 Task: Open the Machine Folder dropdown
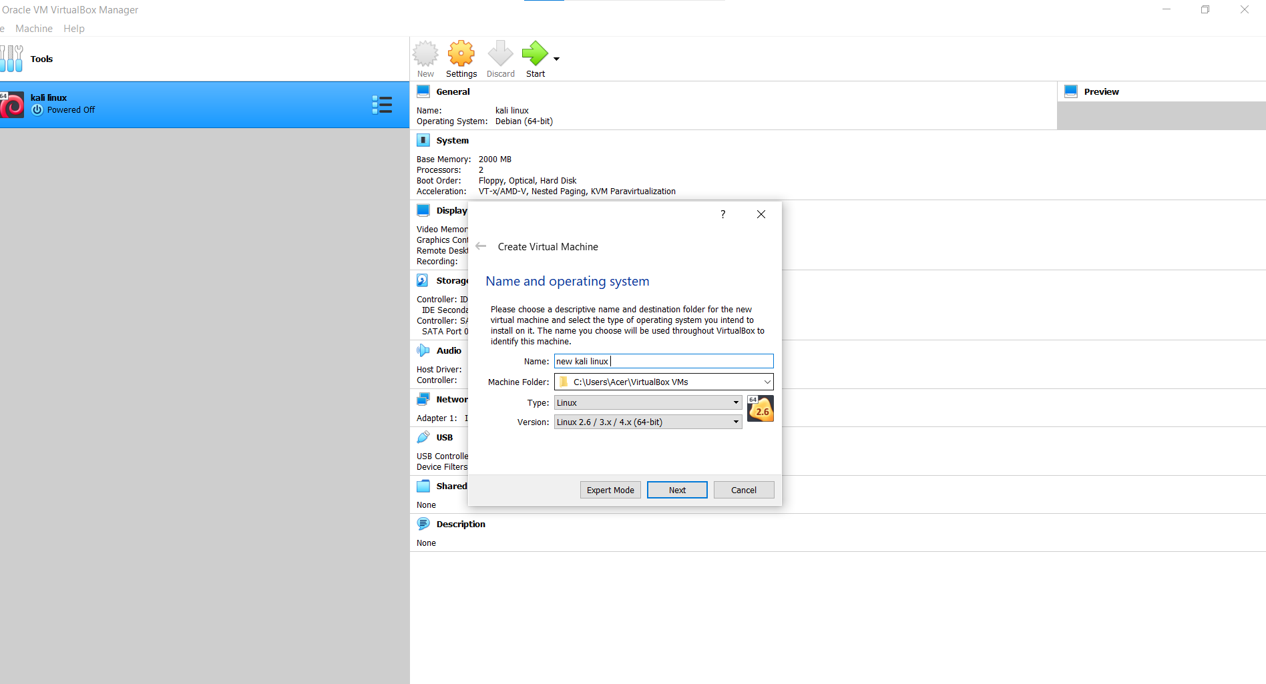[x=767, y=382]
